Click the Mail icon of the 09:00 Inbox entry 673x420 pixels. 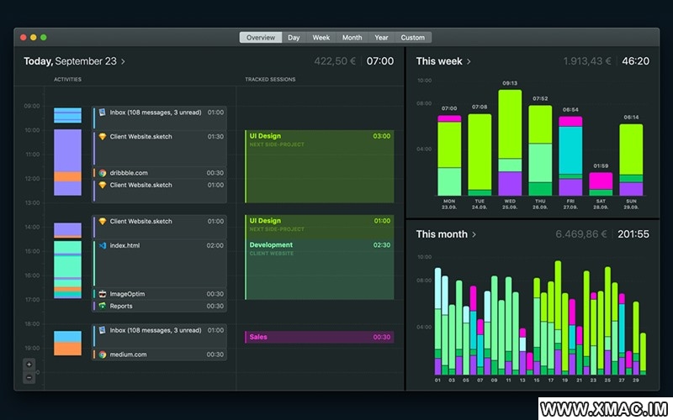click(x=102, y=112)
